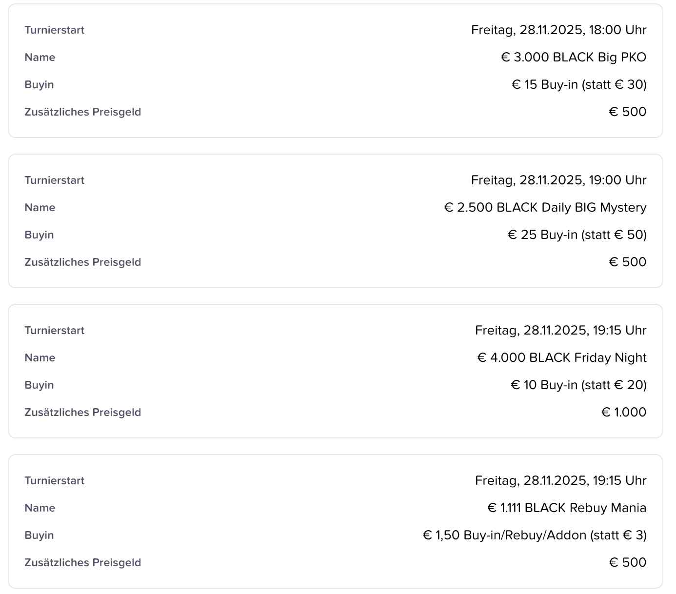Click the Buyin label beside € 10 Buy-in

(x=39, y=385)
